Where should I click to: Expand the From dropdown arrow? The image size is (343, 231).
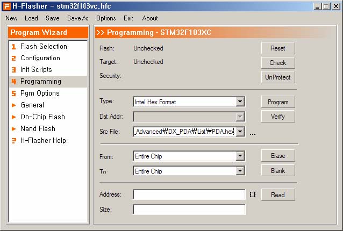[240, 156]
